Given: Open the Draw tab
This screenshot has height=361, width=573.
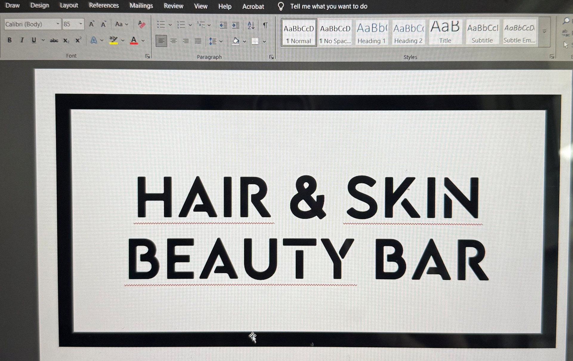Looking at the screenshot, I should pyautogui.click(x=13, y=5).
